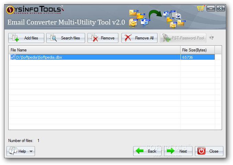Click the small pointing hand icon
This screenshot has height=165, width=233.
tap(211, 38)
